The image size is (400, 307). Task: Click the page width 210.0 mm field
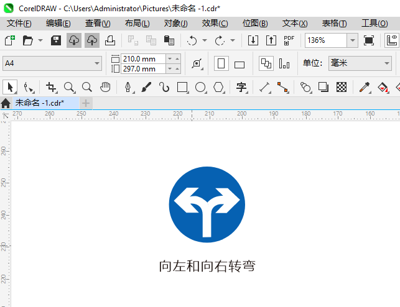coord(143,59)
